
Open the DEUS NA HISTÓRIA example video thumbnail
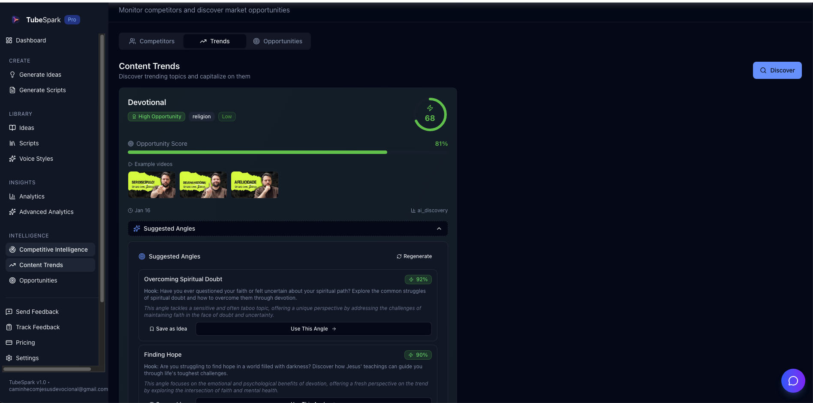(203, 185)
